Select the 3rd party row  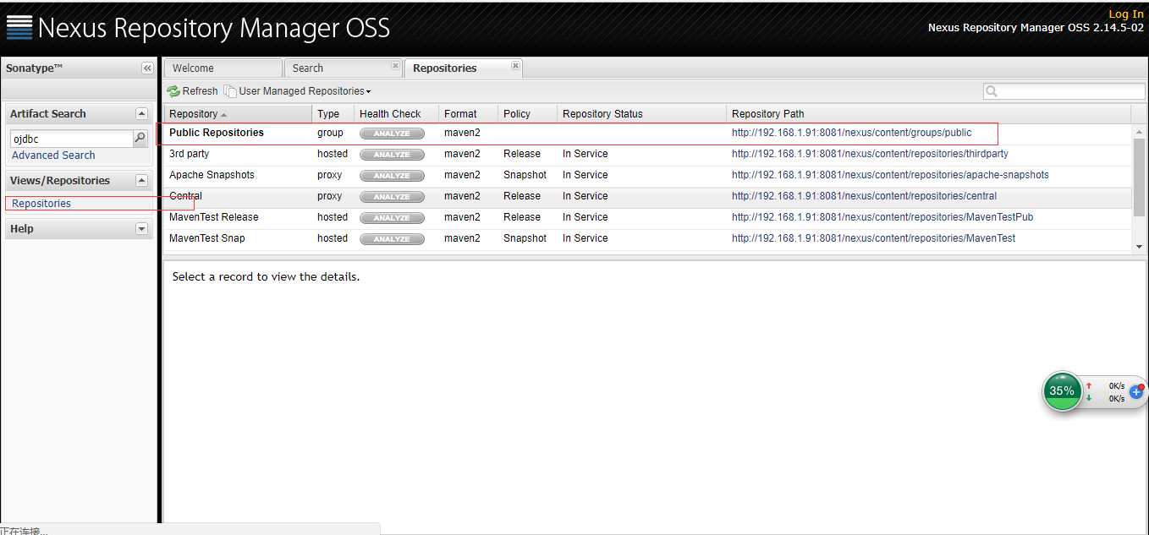pos(648,154)
